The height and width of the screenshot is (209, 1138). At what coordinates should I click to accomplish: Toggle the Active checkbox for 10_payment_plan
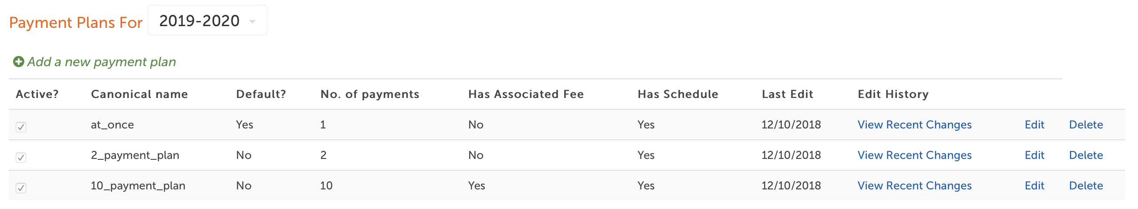coord(21,188)
